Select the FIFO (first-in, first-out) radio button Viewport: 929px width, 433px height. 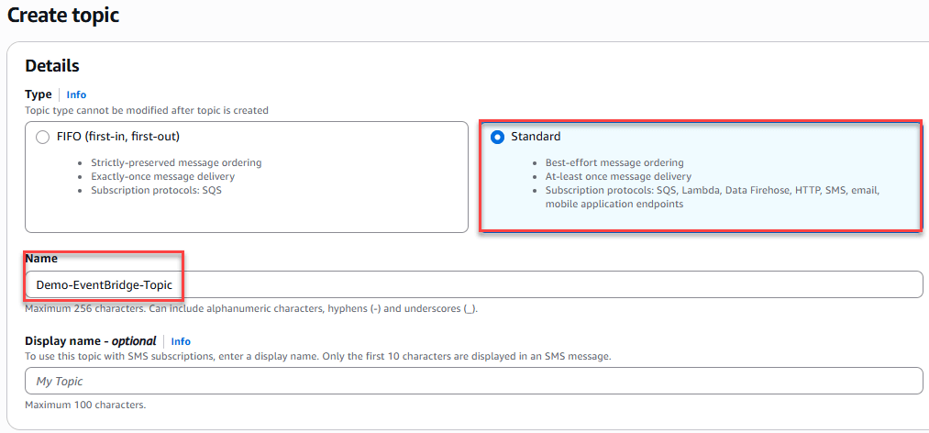pos(42,137)
